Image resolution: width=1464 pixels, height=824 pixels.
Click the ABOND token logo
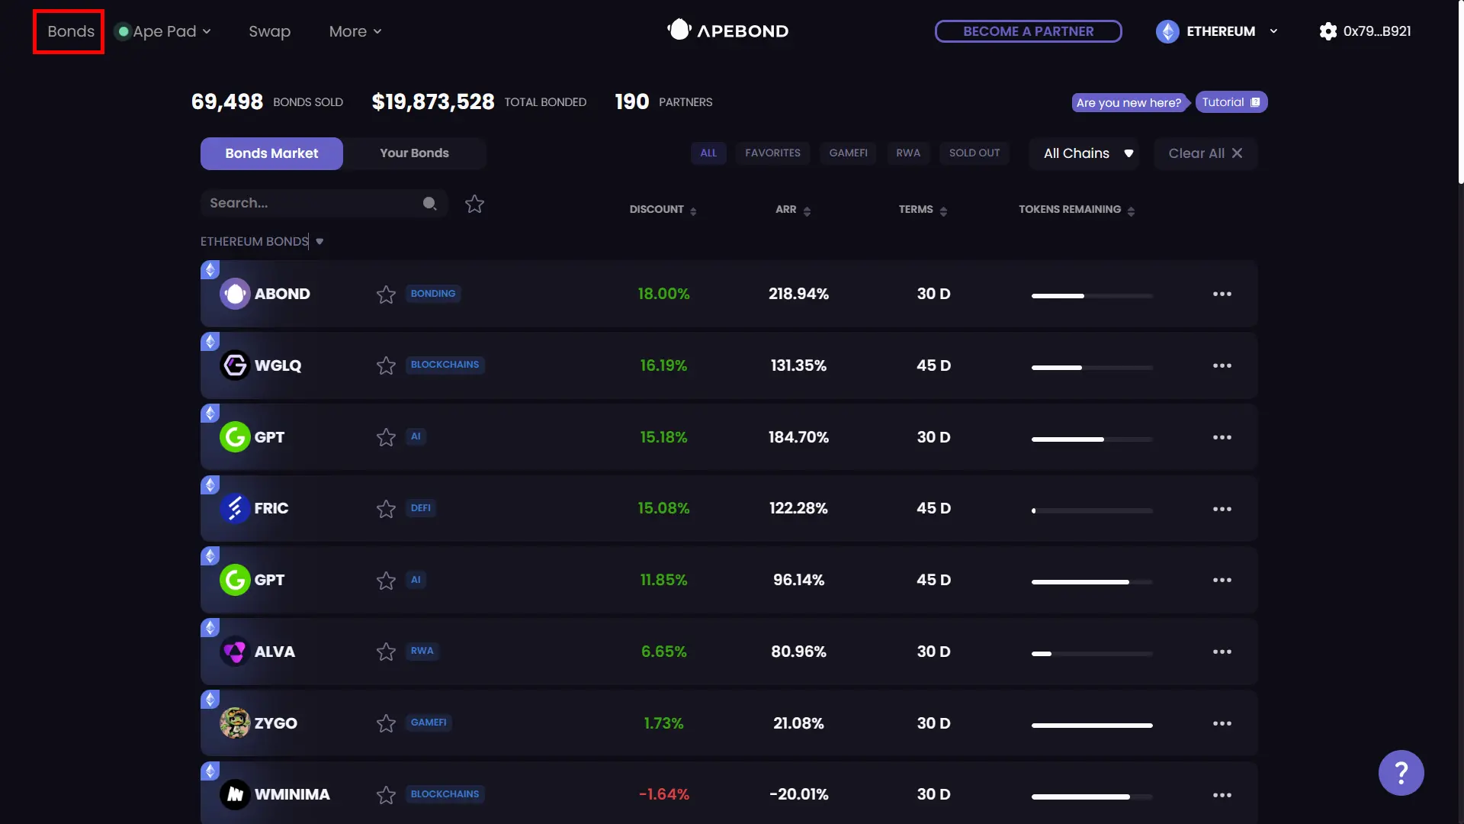[x=235, y=294]
